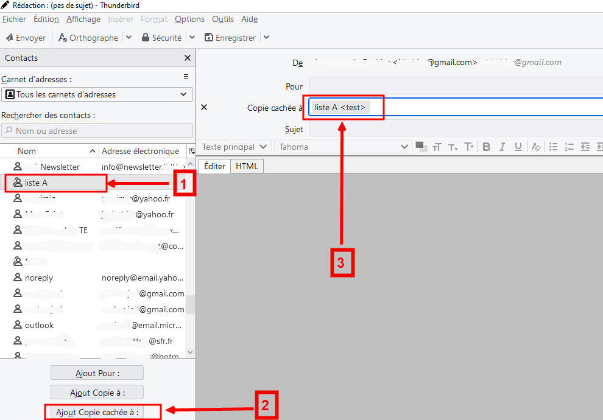Click the person icon beside noreply
Screen dimensions: 603x420
click(17, 277)
